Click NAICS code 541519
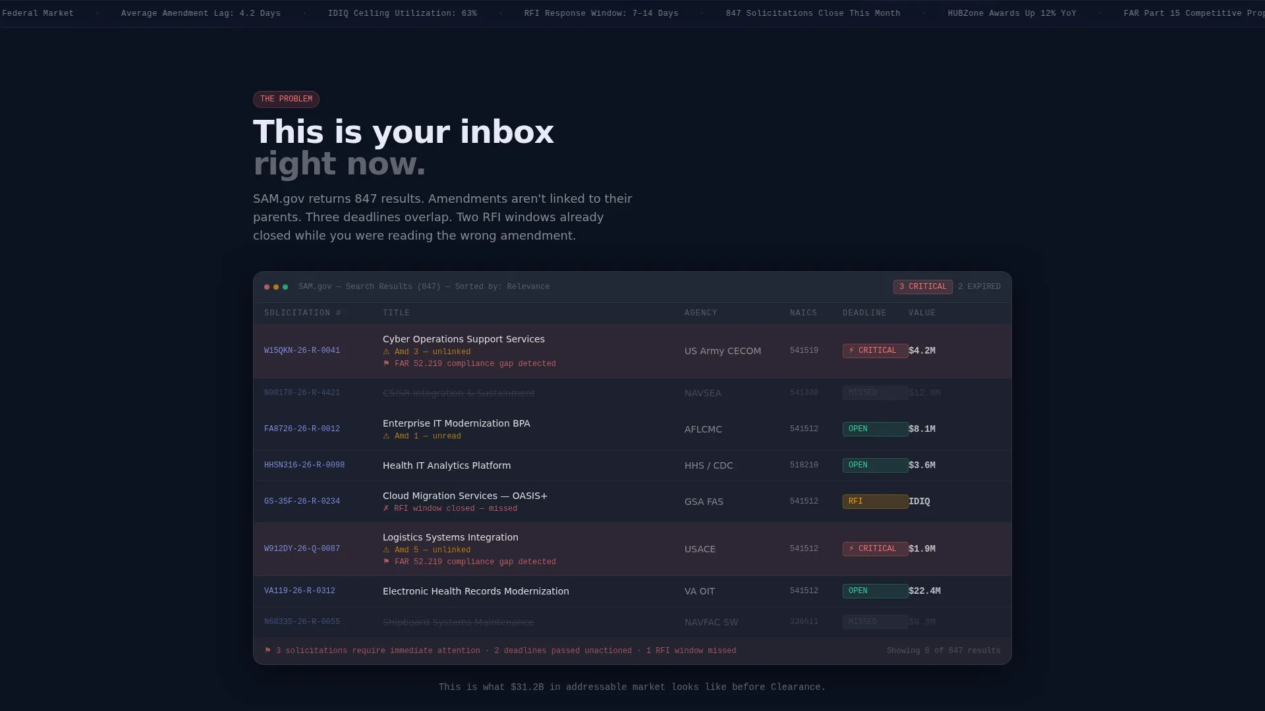Screen dimensions: 1265x711 click(x=804, y=351)
